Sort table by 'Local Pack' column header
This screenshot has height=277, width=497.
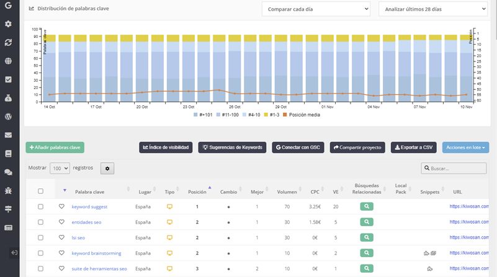[x=401, y=188]
